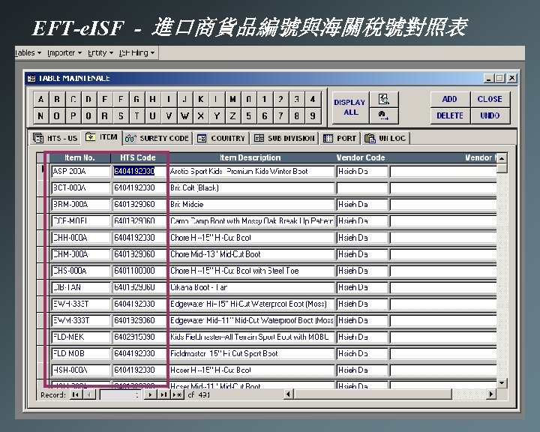Click the Item Description column header

coord(250,157)
